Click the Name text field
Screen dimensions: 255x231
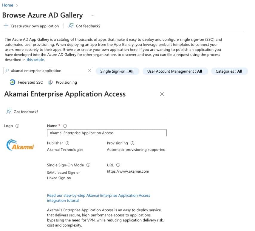click(107, 133)
